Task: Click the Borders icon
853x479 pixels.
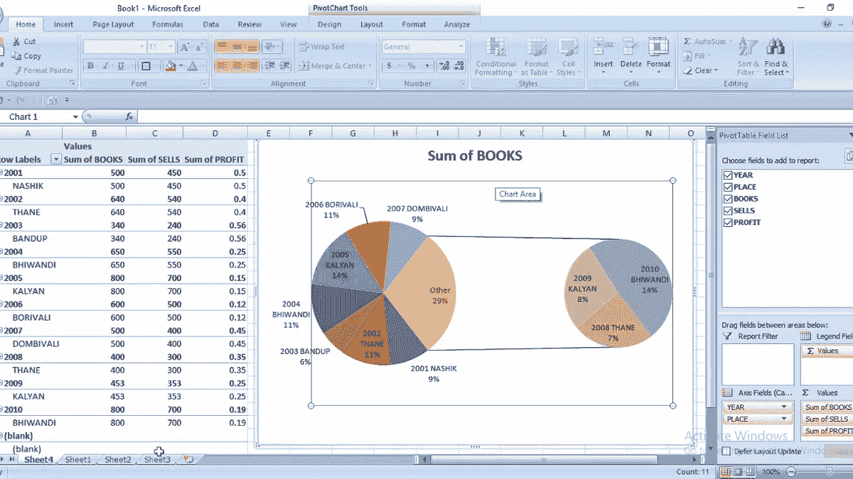Action: point(146,66)
